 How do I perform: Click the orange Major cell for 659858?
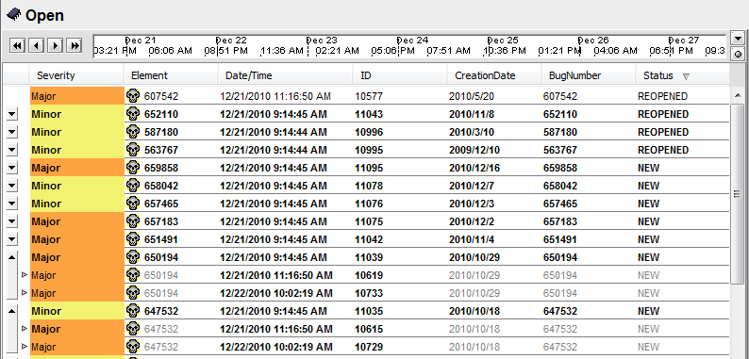click(x=77, y=168)
